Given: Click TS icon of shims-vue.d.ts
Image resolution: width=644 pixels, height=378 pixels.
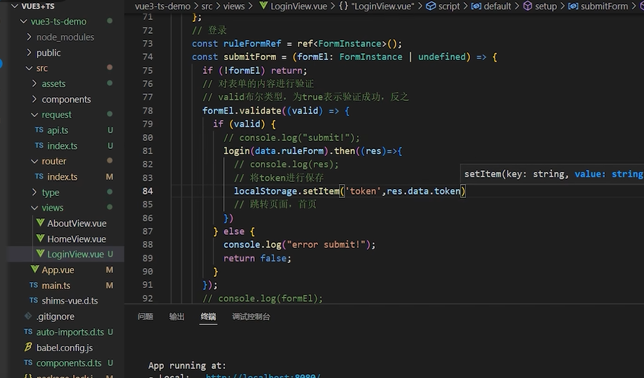Looking at the screenshot, I should point(34,301).
